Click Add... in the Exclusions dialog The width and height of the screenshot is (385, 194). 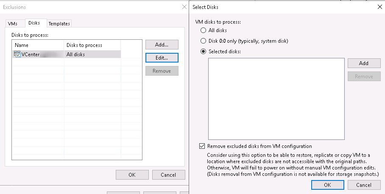point(162,44)
